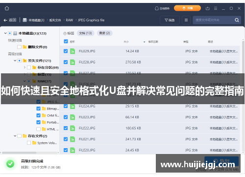Check the existing partition (69) checkbox
The height and width of the screenshot is (177, 245).
(29, 67)
